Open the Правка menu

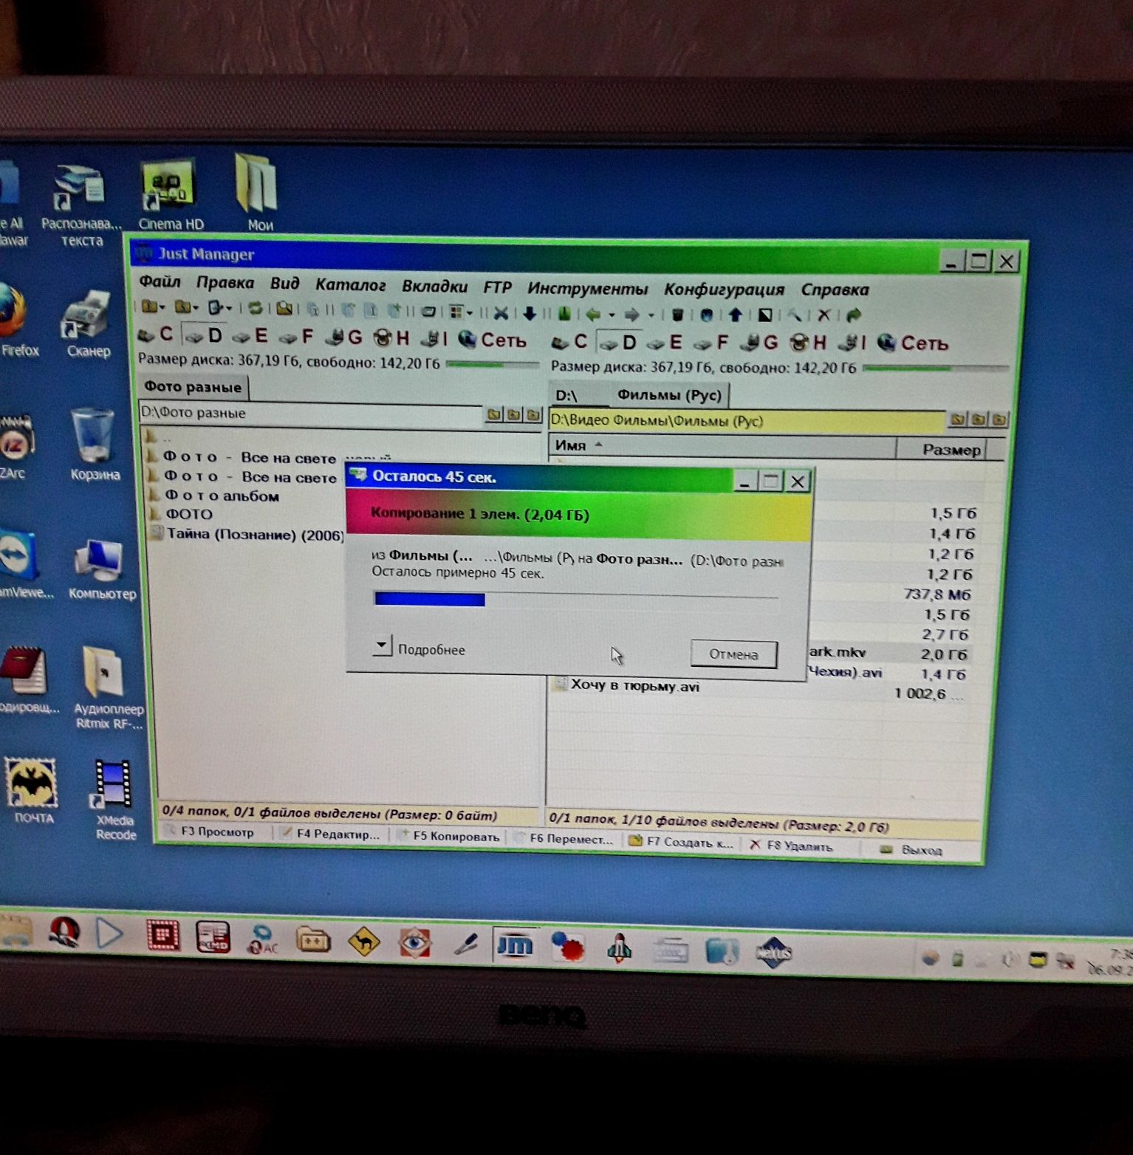[x=225, y=283]
